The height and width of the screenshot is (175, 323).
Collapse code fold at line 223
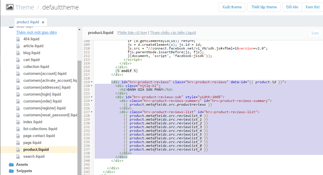point(92,97)
